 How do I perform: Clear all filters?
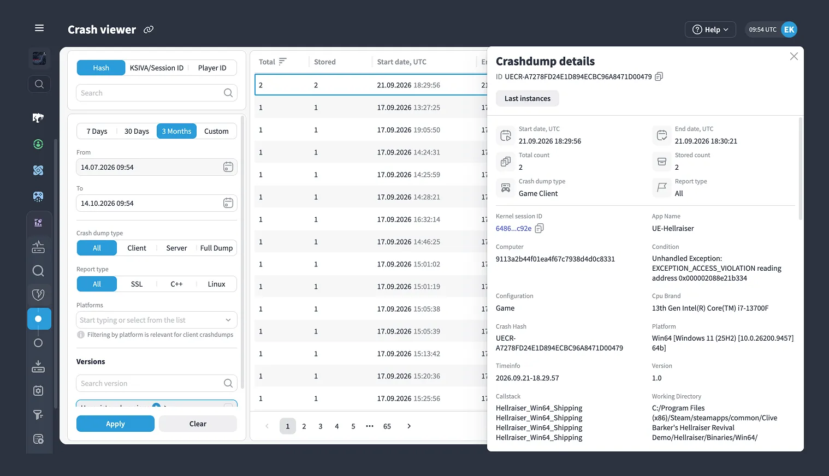tap(198, 424)
